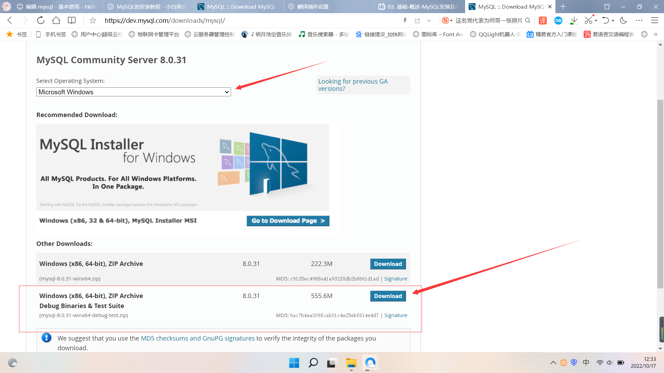Click the red translate plugin icon
664x373 pixels.
(x=543, y=21)
